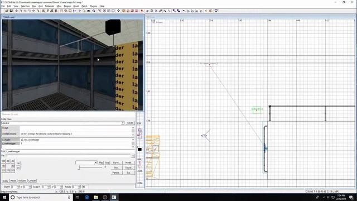Click the sound volume slider handle
Viewport: 357px width, 201px height.
point(79,167)
